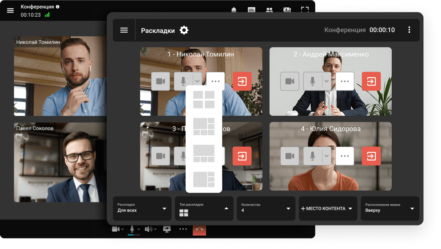Open the Расположение имени dropdown

click(x=390, y=208)
